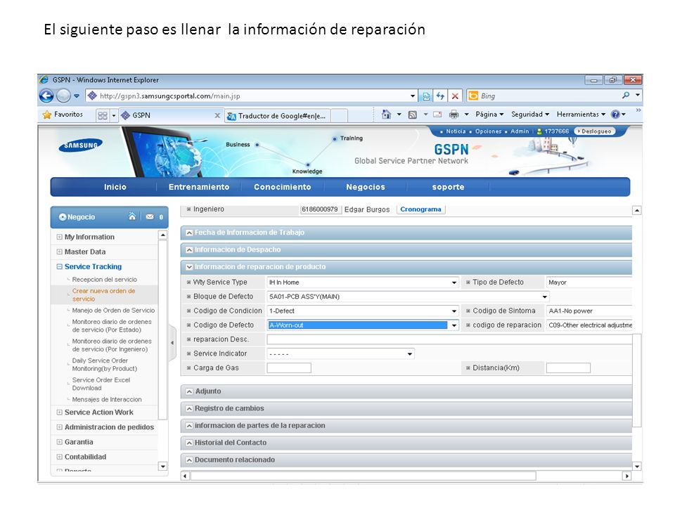Open a new blank tab button
Screen dimensions: 675x506
click(339, 116)
